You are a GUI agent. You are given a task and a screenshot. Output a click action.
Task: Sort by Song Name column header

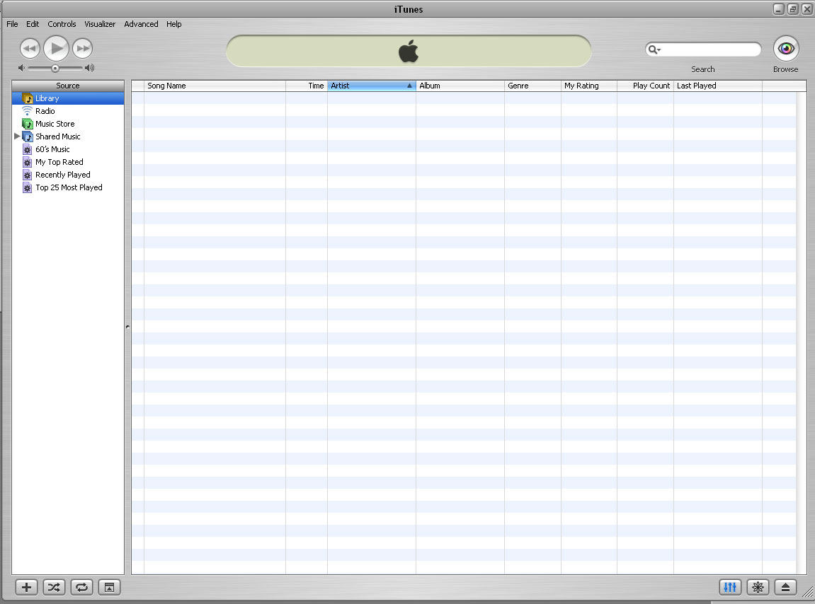[215, 86]
